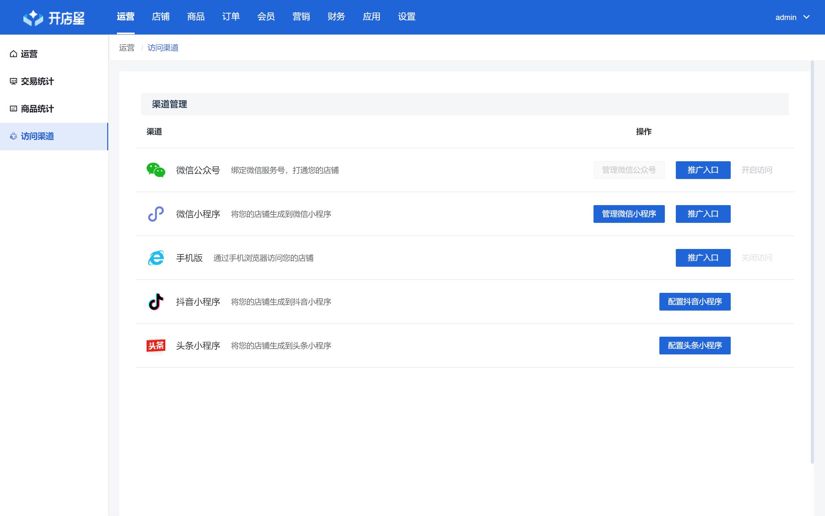
Task: Switch to the 订单 top menu
Action: (x=231, y=16)
